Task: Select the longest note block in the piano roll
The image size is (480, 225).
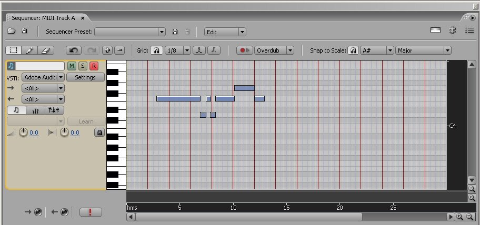Action: coord(178,99)
